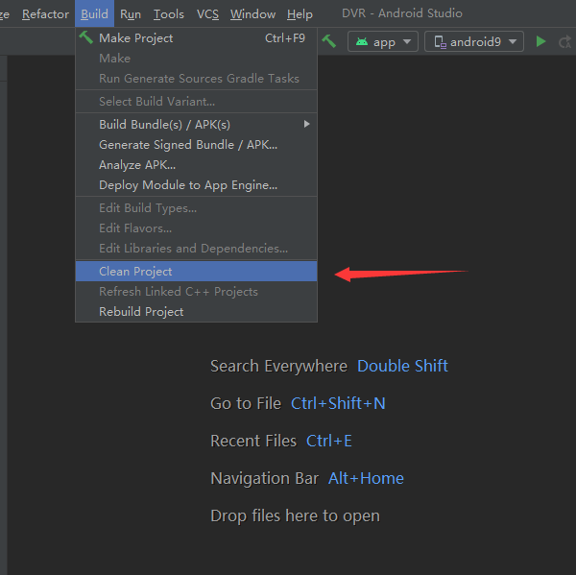Click Run Generate Sources Gradle Tasks
This screenshot has width=576, height=575.
(196, 79)
